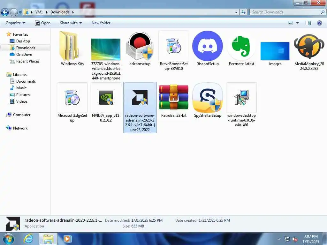
Task: Click the muted volume tray icon
Action: coord(295,239)
